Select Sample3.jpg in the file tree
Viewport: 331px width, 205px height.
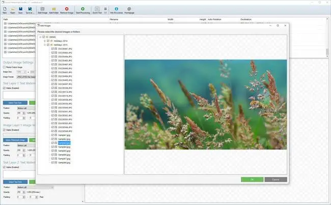tap(63, 143)
